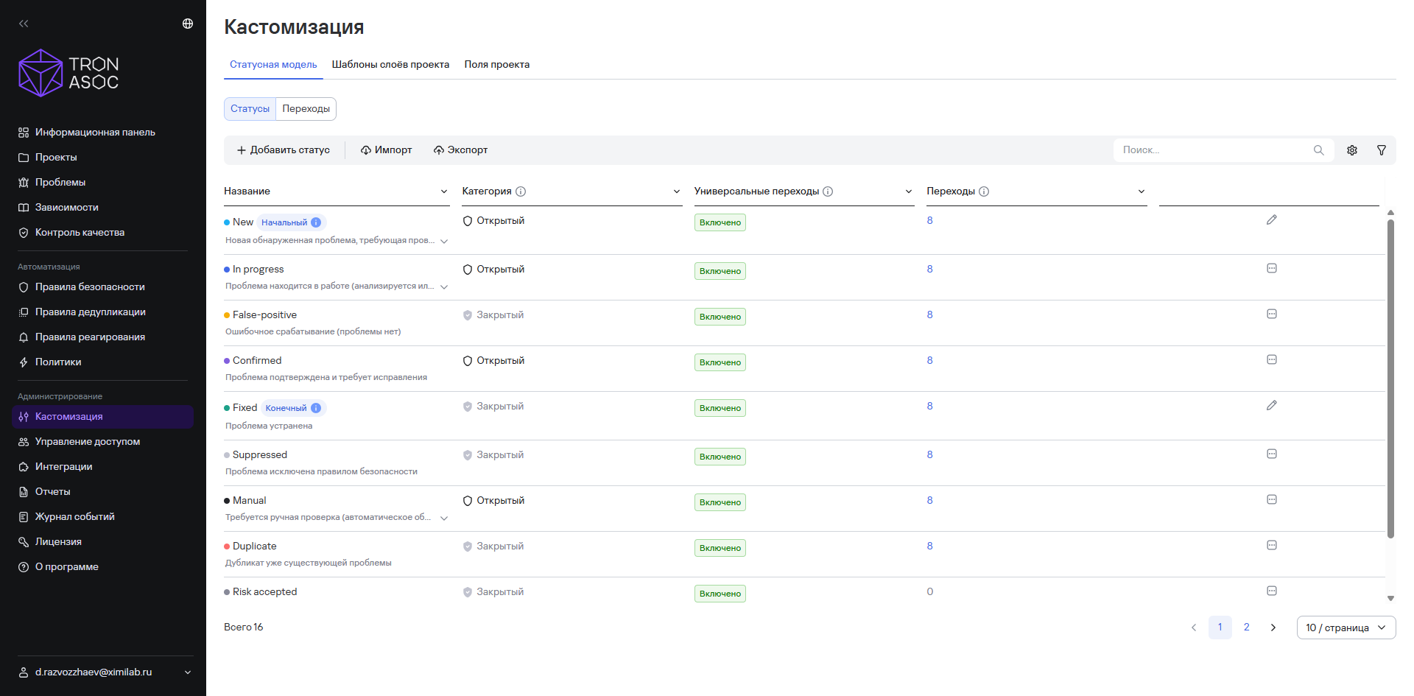1414x696 pixels.
Task: Expand New status description
Action: coord(444,242)
